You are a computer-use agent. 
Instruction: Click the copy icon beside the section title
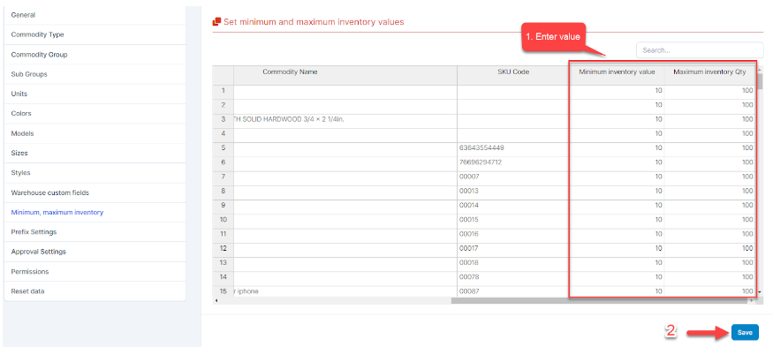pos(216,22)
